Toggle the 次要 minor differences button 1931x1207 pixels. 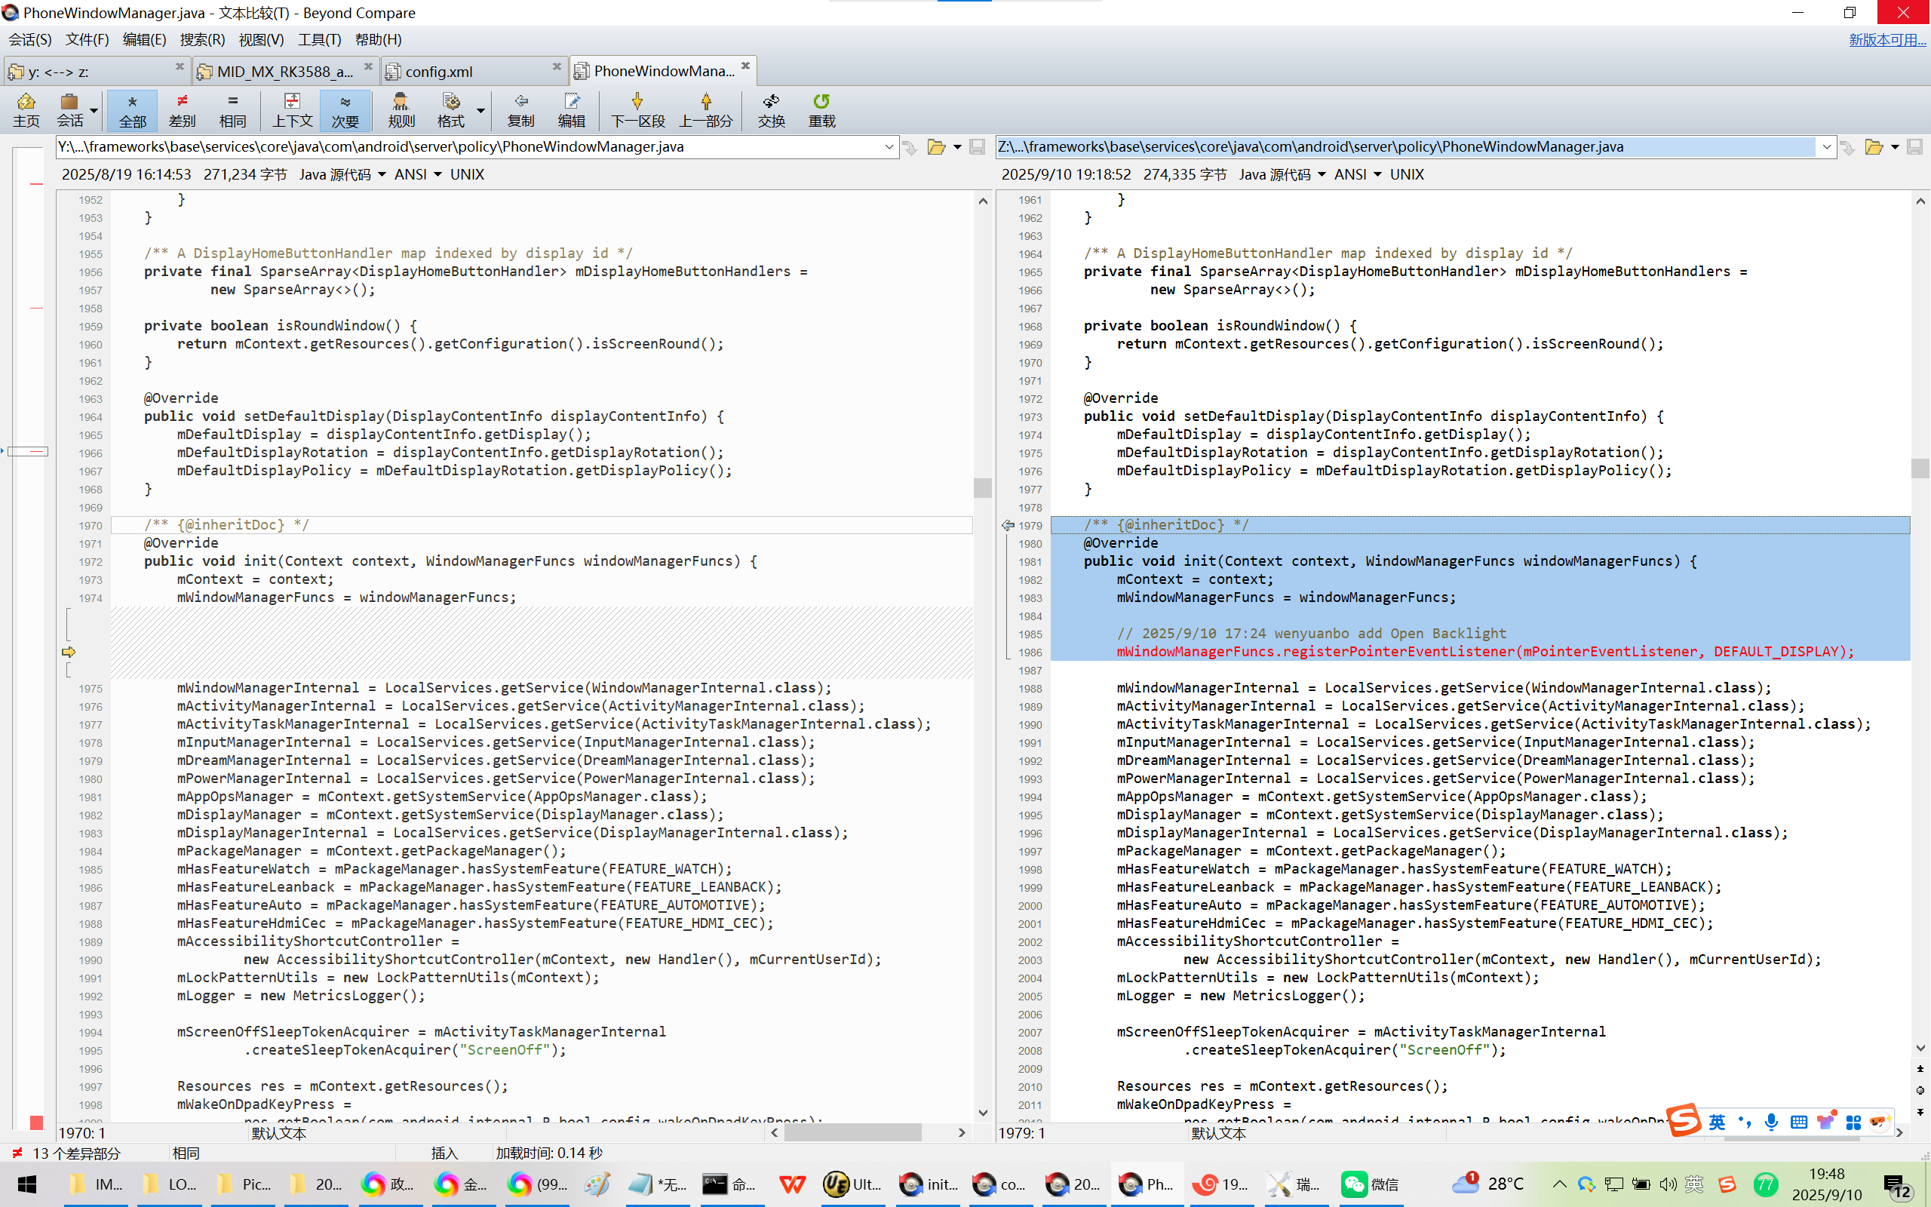point(345,110)
